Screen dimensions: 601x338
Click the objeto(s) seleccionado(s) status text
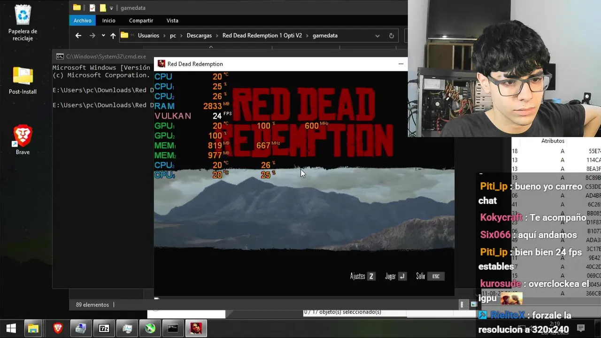[x=342, y=312]
